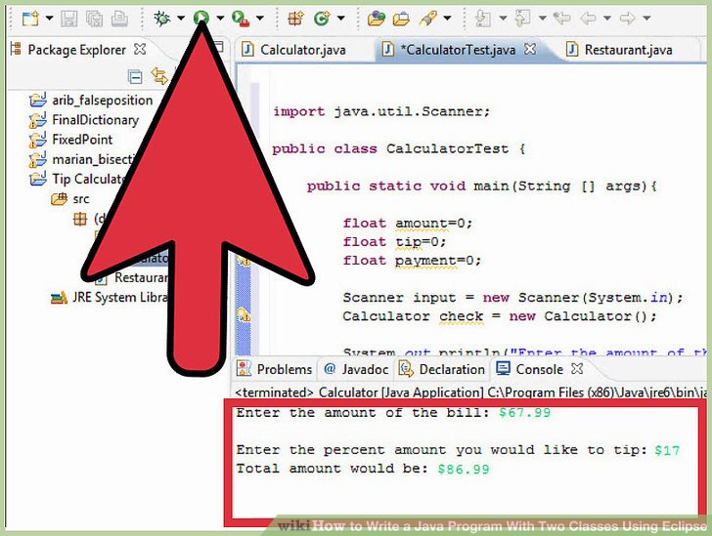The height and width of the screenshot is (536, 712).
Task: Click the New Java Package icon
Action: [295, 19]
